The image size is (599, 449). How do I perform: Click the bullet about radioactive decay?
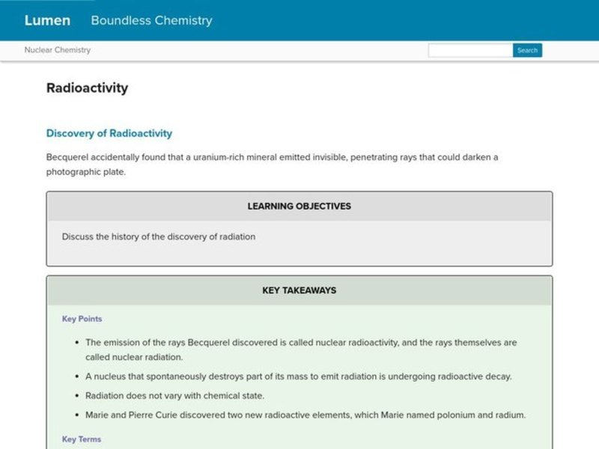pyautogui.click(x=298, y=376)
